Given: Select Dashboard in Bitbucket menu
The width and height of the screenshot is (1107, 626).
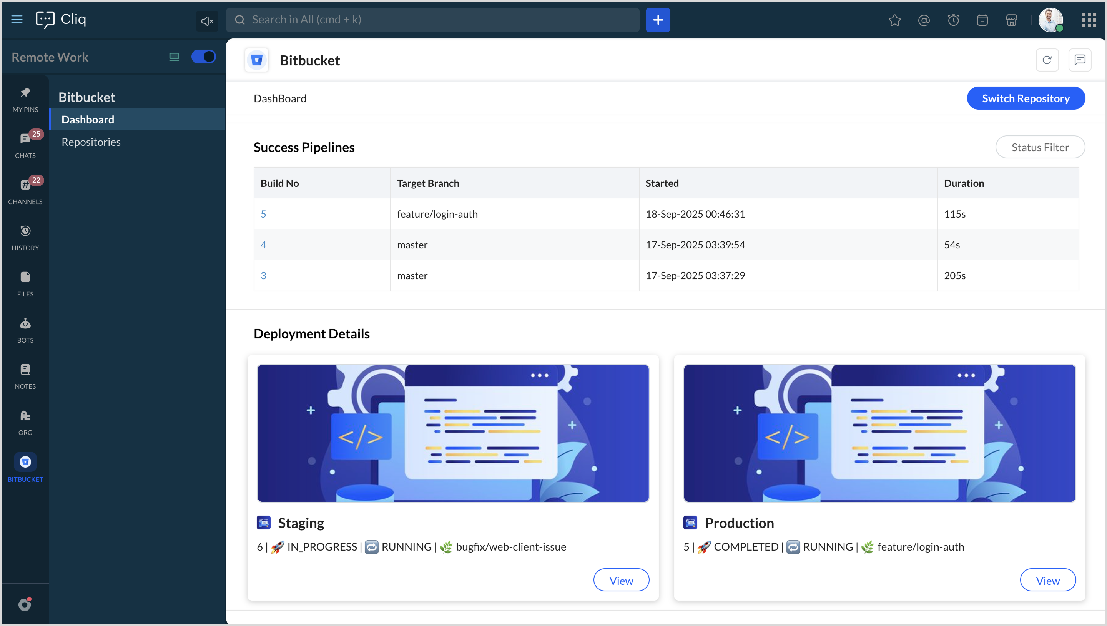Looking at the screenshot, I should coord(88,120).
